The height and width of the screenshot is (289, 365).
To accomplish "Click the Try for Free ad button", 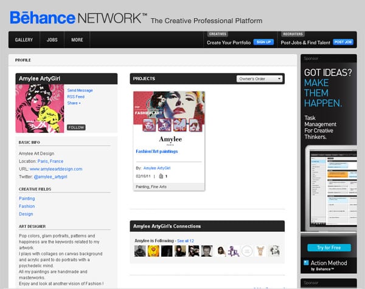I will point(329,248).
